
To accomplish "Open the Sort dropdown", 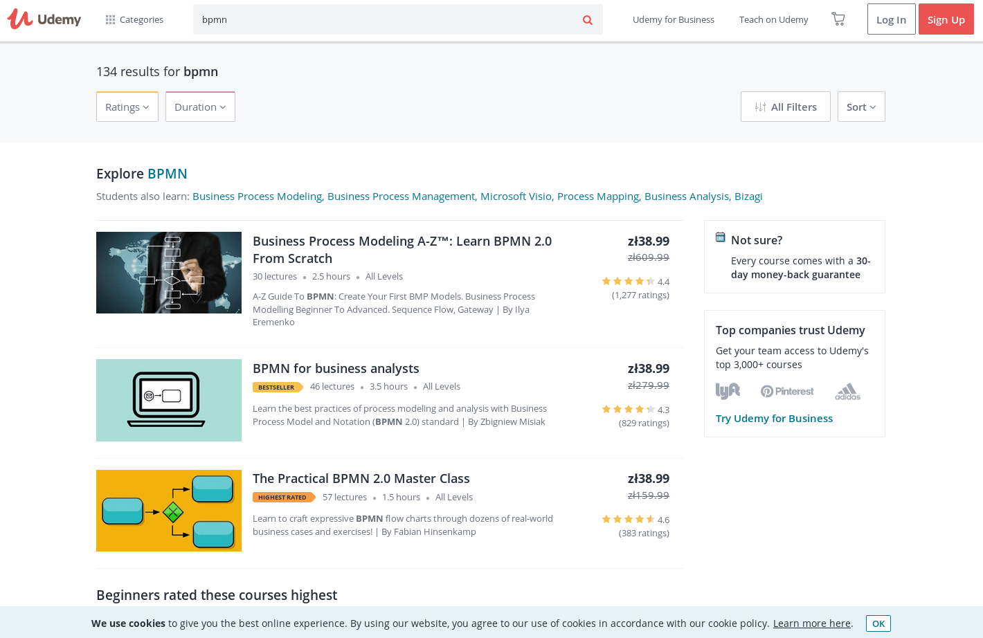I will (861, 107).
